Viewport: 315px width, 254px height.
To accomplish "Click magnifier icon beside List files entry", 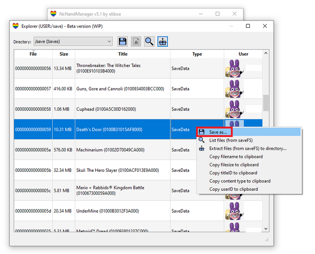I will pos(202,140).
